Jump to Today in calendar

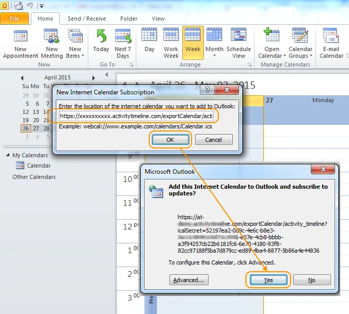(x=101, y=41)
